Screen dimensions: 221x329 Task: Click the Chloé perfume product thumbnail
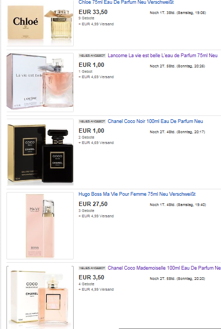pos(40,23)
